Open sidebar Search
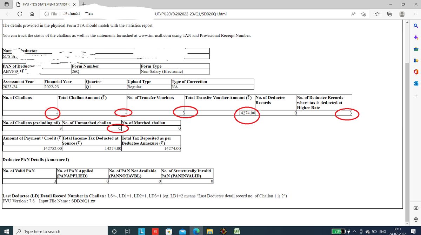This screenshot has height=235, width=421. (x=416, y=26)
